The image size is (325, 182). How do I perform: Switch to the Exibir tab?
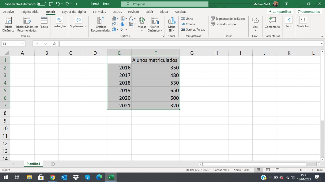coord(149,12)
